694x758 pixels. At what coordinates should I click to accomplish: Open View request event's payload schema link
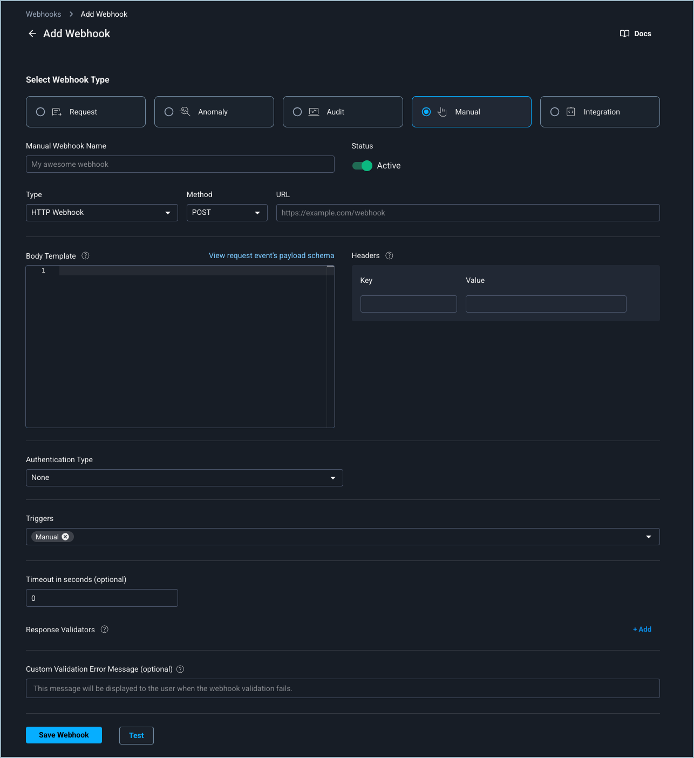271,255
